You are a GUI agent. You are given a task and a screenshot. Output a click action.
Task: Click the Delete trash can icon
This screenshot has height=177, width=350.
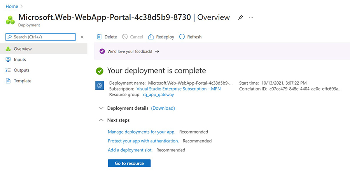pyautogui.click(x=100, y=37)
